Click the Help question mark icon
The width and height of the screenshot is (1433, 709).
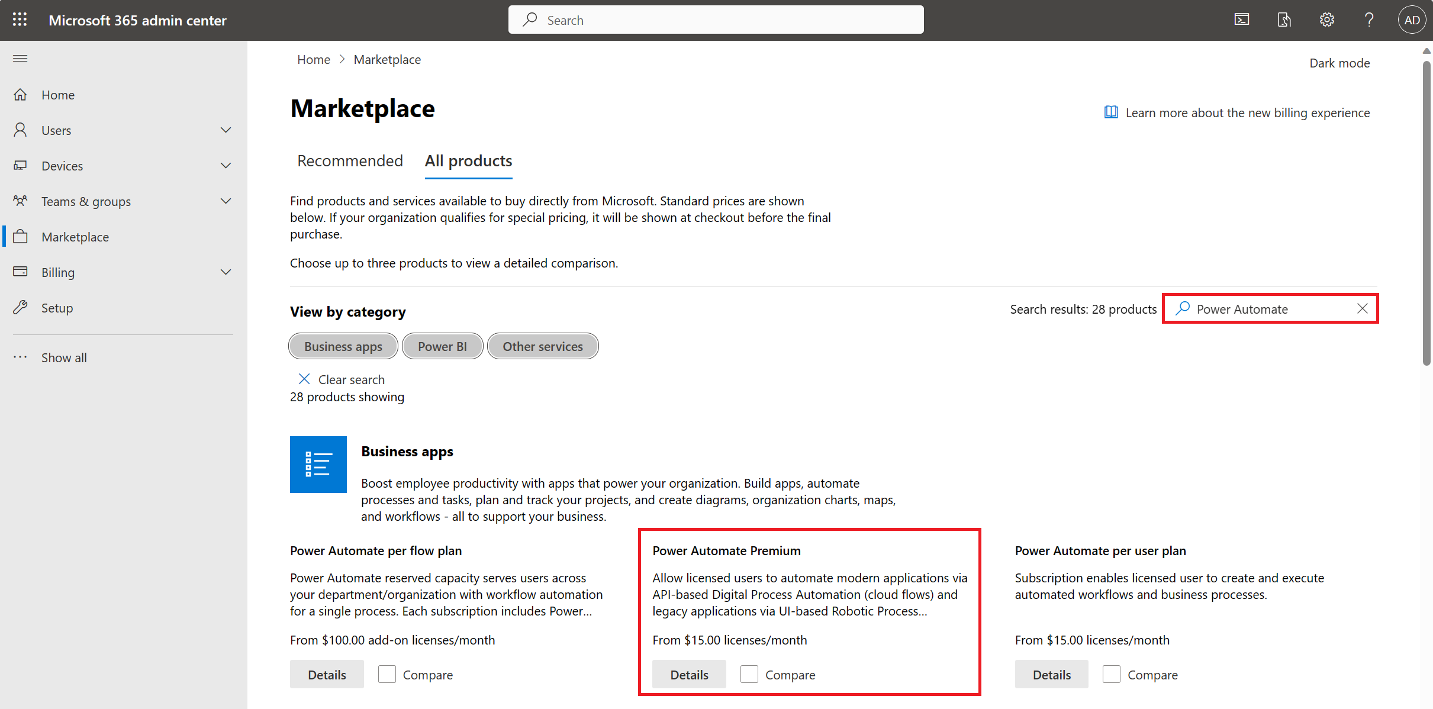click(1368, 19)
